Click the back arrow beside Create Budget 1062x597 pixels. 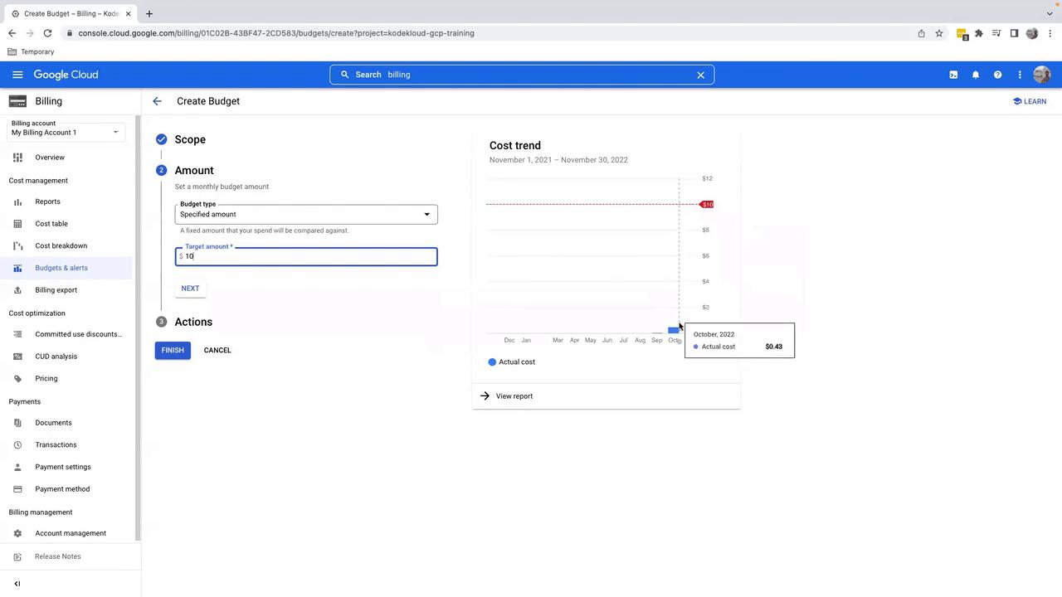point(157,101)
